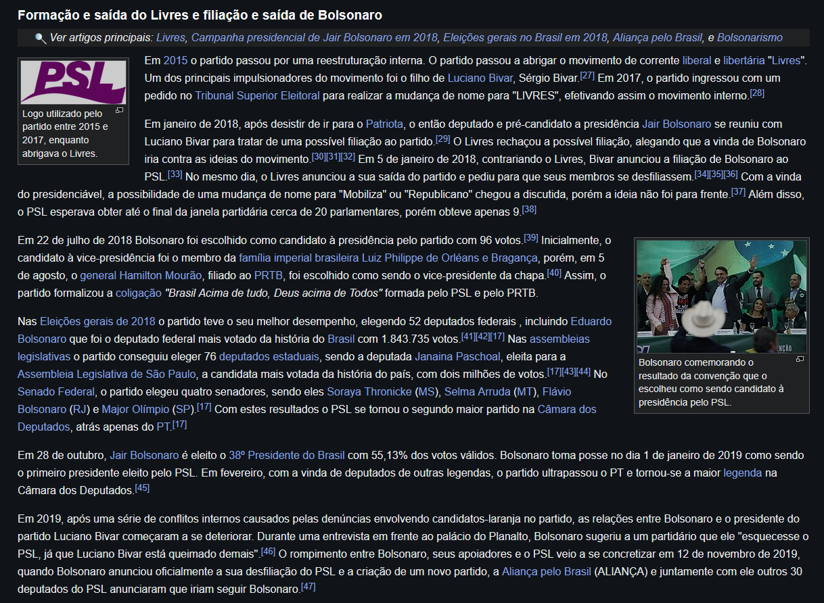The height and width of the screenshot is (603, 824).
Task: Enlarge the PSL logo image via caption icon
Action: [119, 110]
